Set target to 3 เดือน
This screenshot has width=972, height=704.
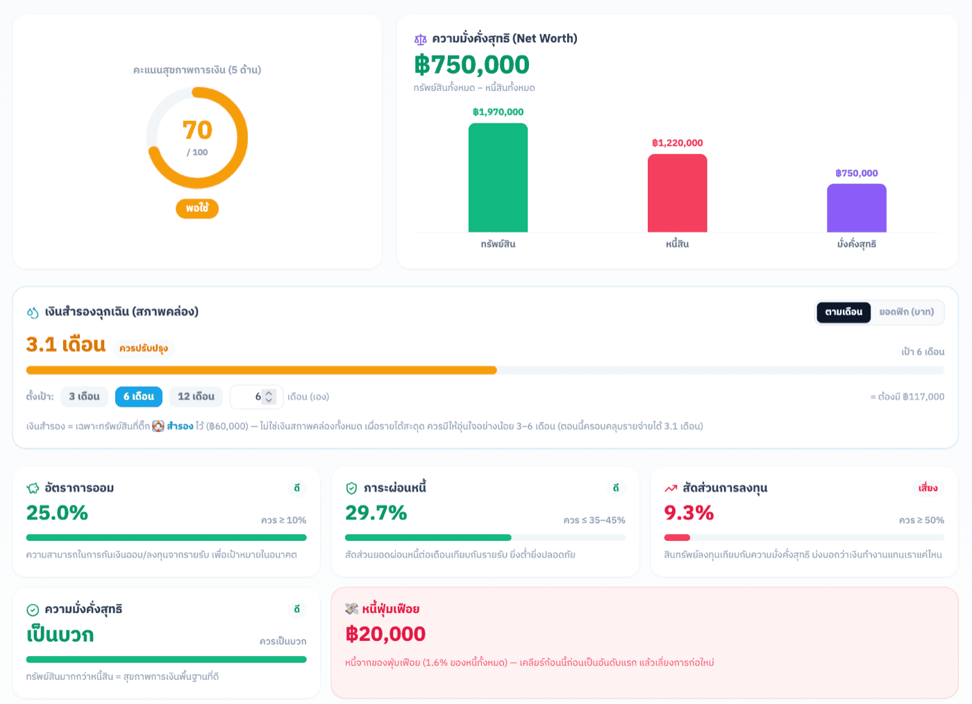(x=84, y=396)
